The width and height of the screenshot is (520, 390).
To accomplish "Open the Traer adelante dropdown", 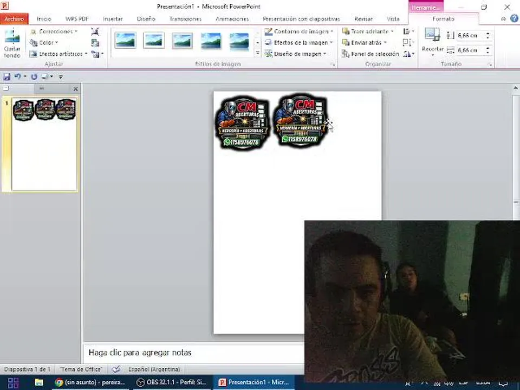I will [x=368, y=31].
